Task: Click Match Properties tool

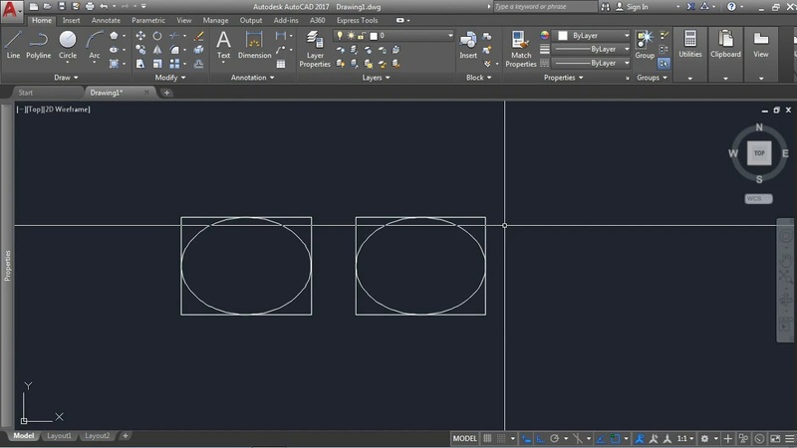Action: (520, 49)
